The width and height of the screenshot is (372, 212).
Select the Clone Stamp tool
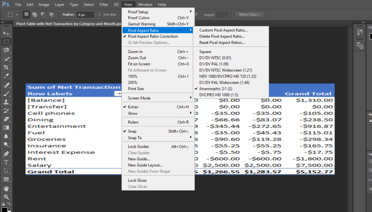pos(6,102)
